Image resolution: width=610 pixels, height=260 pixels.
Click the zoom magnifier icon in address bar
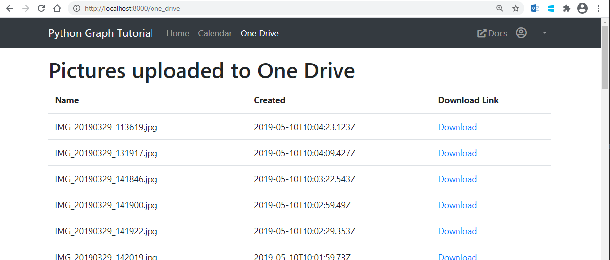(x=500, y=8)
